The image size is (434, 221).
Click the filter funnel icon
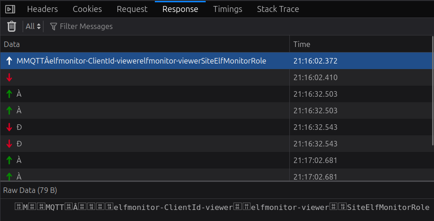pos(53,27)
